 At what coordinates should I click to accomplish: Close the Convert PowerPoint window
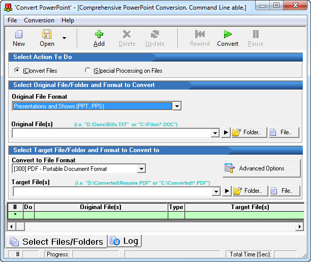point(296,6)
